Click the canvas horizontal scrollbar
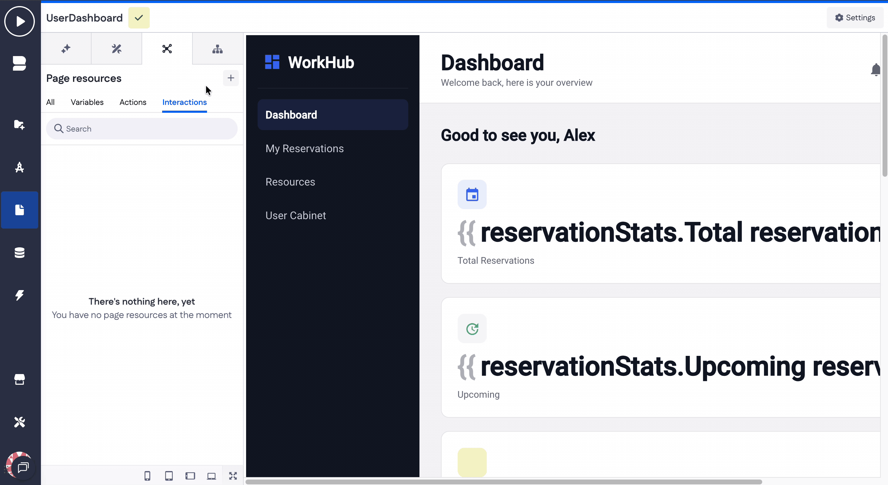 [x=504, y=482]
